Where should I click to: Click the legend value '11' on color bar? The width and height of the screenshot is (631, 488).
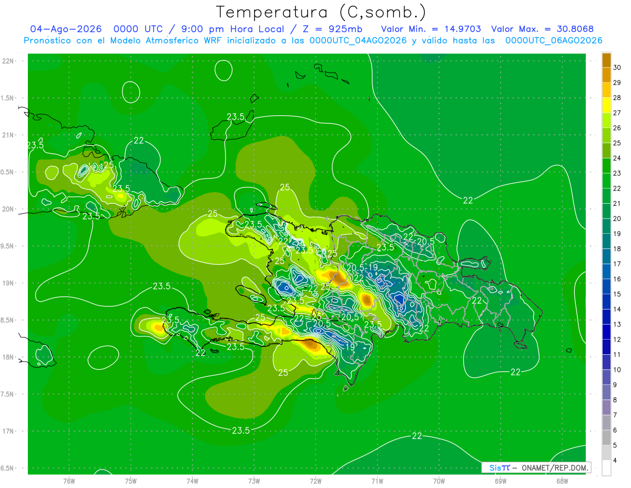(x=617, y=354)
